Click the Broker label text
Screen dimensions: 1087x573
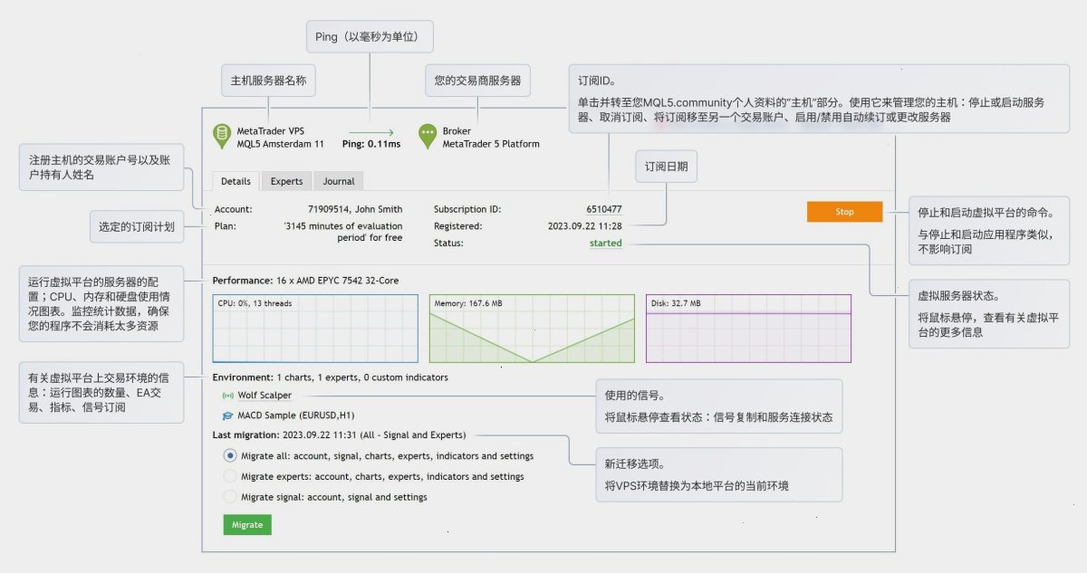[x=457, y=131]
